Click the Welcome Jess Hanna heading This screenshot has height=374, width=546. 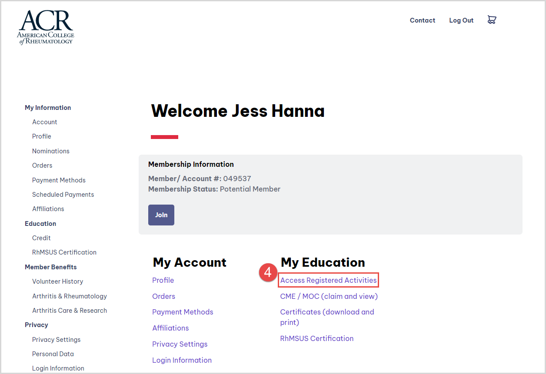(238, 111)
